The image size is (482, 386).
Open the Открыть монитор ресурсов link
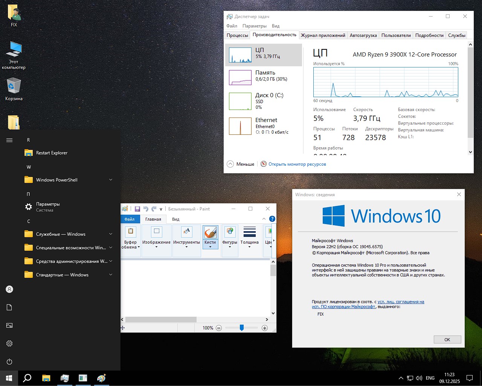point(297,164)
